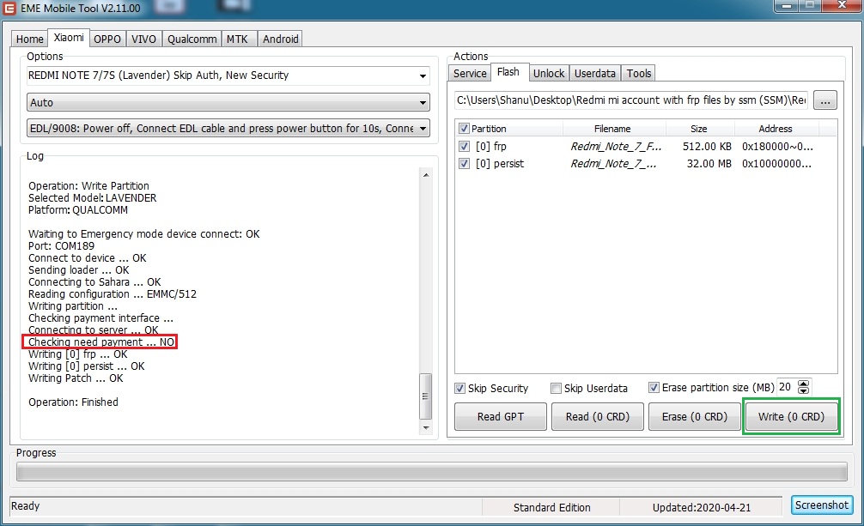The height and width of the screenshot is (526, 864).
Task: Click the Selected Model: LAVENDER log line
Action: [x=92, y=197]
